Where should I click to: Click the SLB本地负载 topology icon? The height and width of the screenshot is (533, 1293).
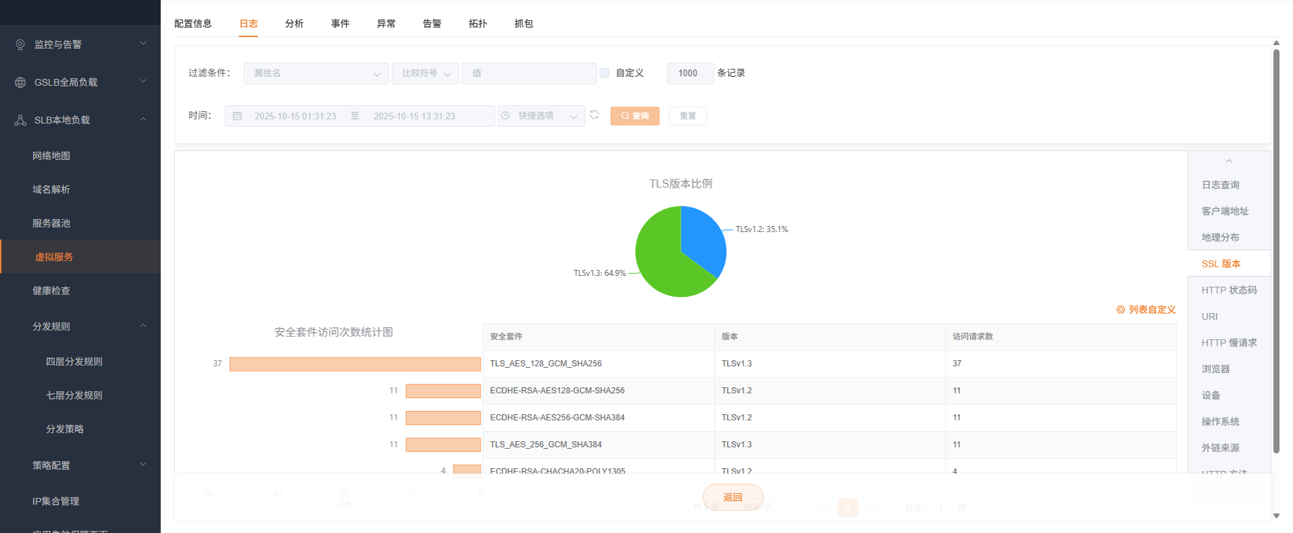pyautogui.click(x=20, y=120)
